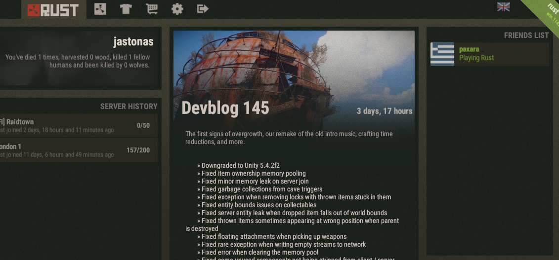
Task: Click the 157/200 player count
Action: point(138,150)
